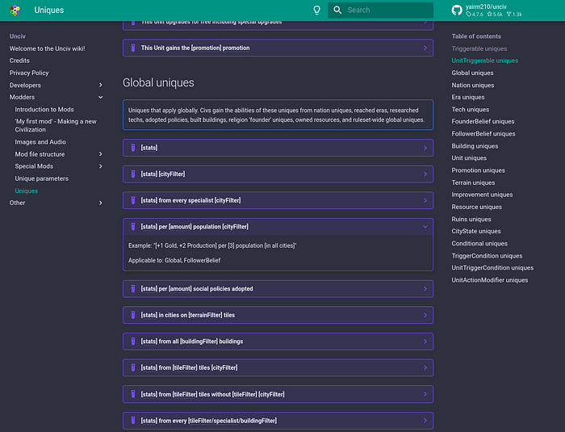Expand the [stats] unique block

[278, 148]
